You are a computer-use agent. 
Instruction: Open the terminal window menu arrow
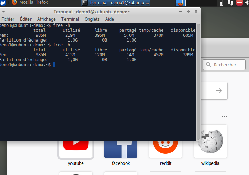click(x=4, y=12)
